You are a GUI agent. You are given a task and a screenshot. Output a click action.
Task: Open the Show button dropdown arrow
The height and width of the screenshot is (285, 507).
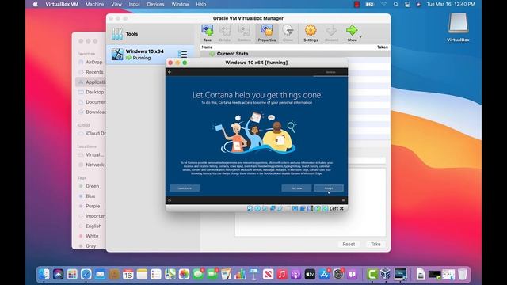[x=360, y=36]
